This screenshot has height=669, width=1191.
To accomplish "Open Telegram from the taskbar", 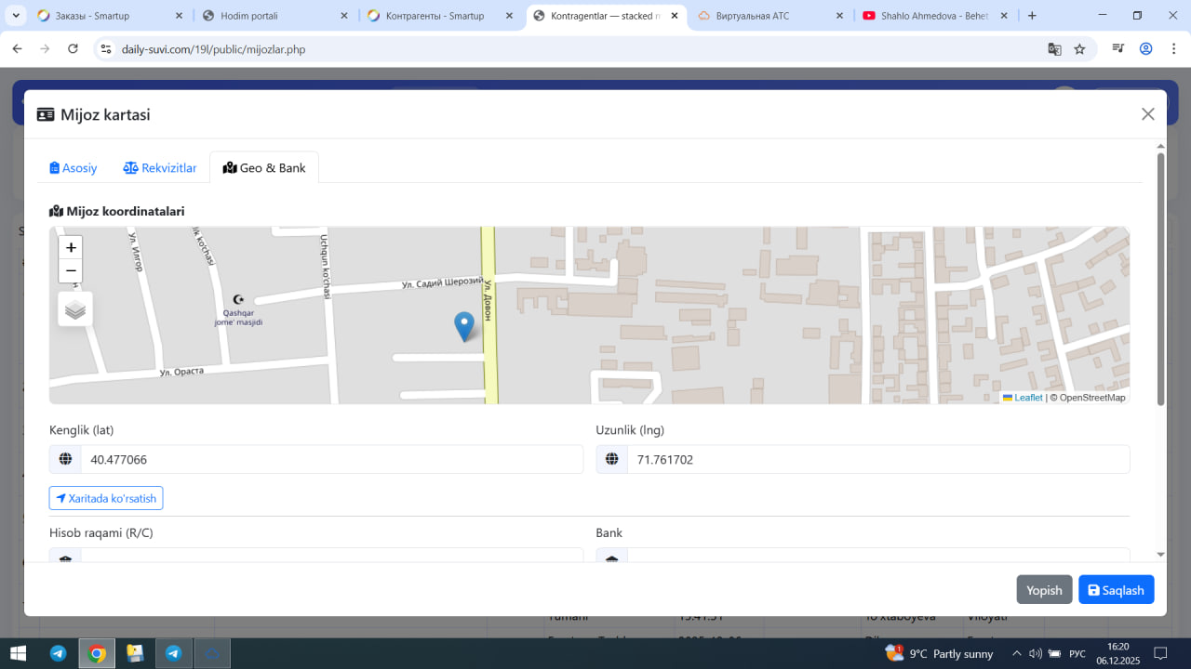I will [58, 653].
